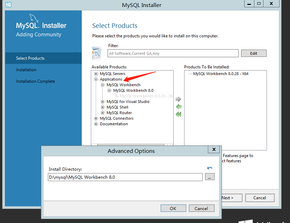Select the MySQL Workbench tree label
Screen dimensions: 290x223
pyautogui.click(x=123, y=85)
